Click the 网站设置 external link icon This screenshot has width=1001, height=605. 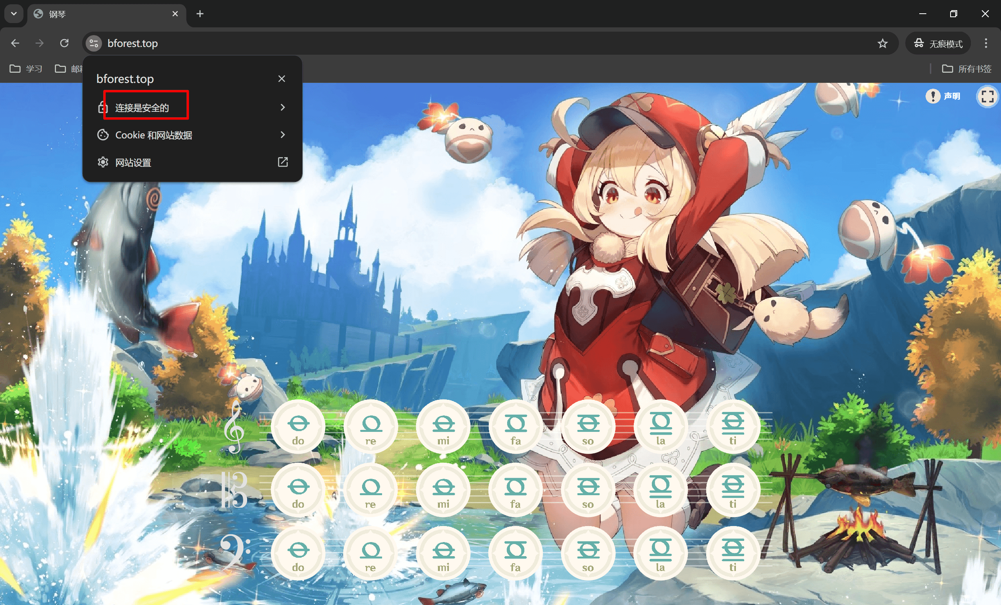click(283, 163)
